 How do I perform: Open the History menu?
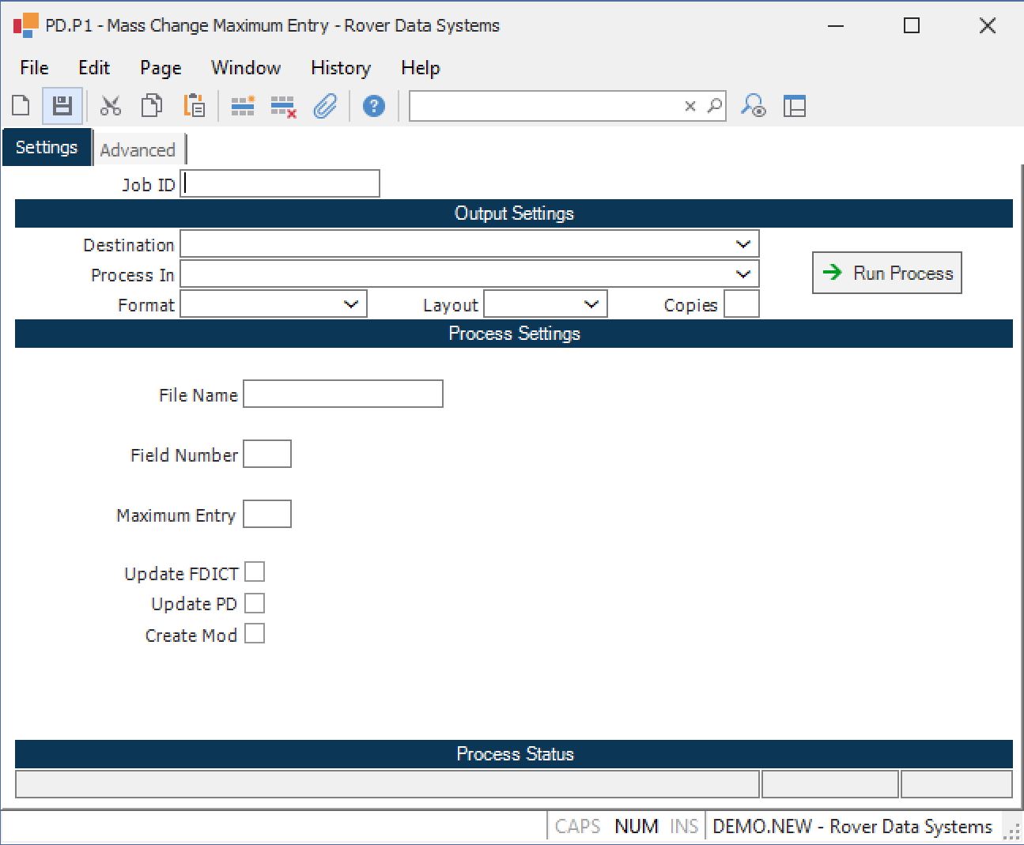[x=341, y=68]
